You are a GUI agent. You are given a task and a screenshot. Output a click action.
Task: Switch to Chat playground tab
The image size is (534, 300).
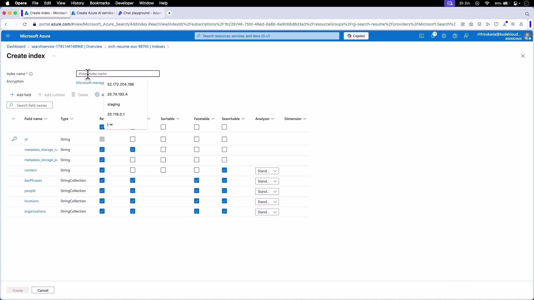coord(140,13)
